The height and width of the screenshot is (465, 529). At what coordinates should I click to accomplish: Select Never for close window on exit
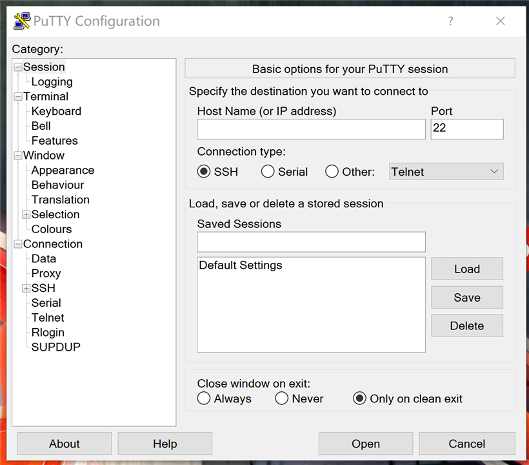point(281,398)
